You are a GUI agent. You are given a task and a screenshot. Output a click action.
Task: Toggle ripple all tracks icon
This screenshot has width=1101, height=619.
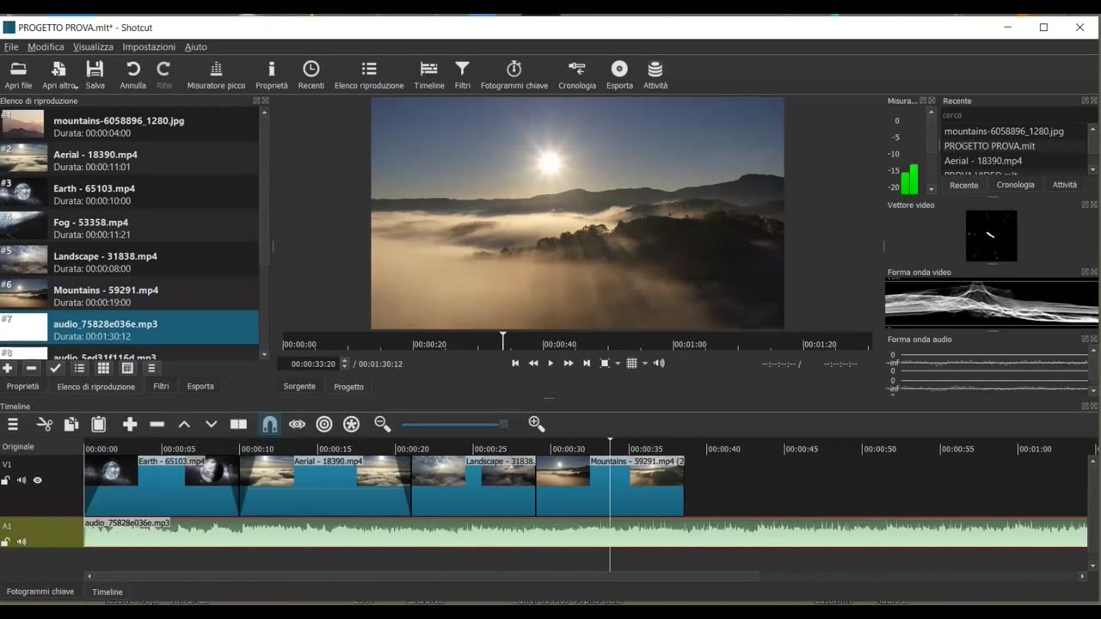[351, 424]
